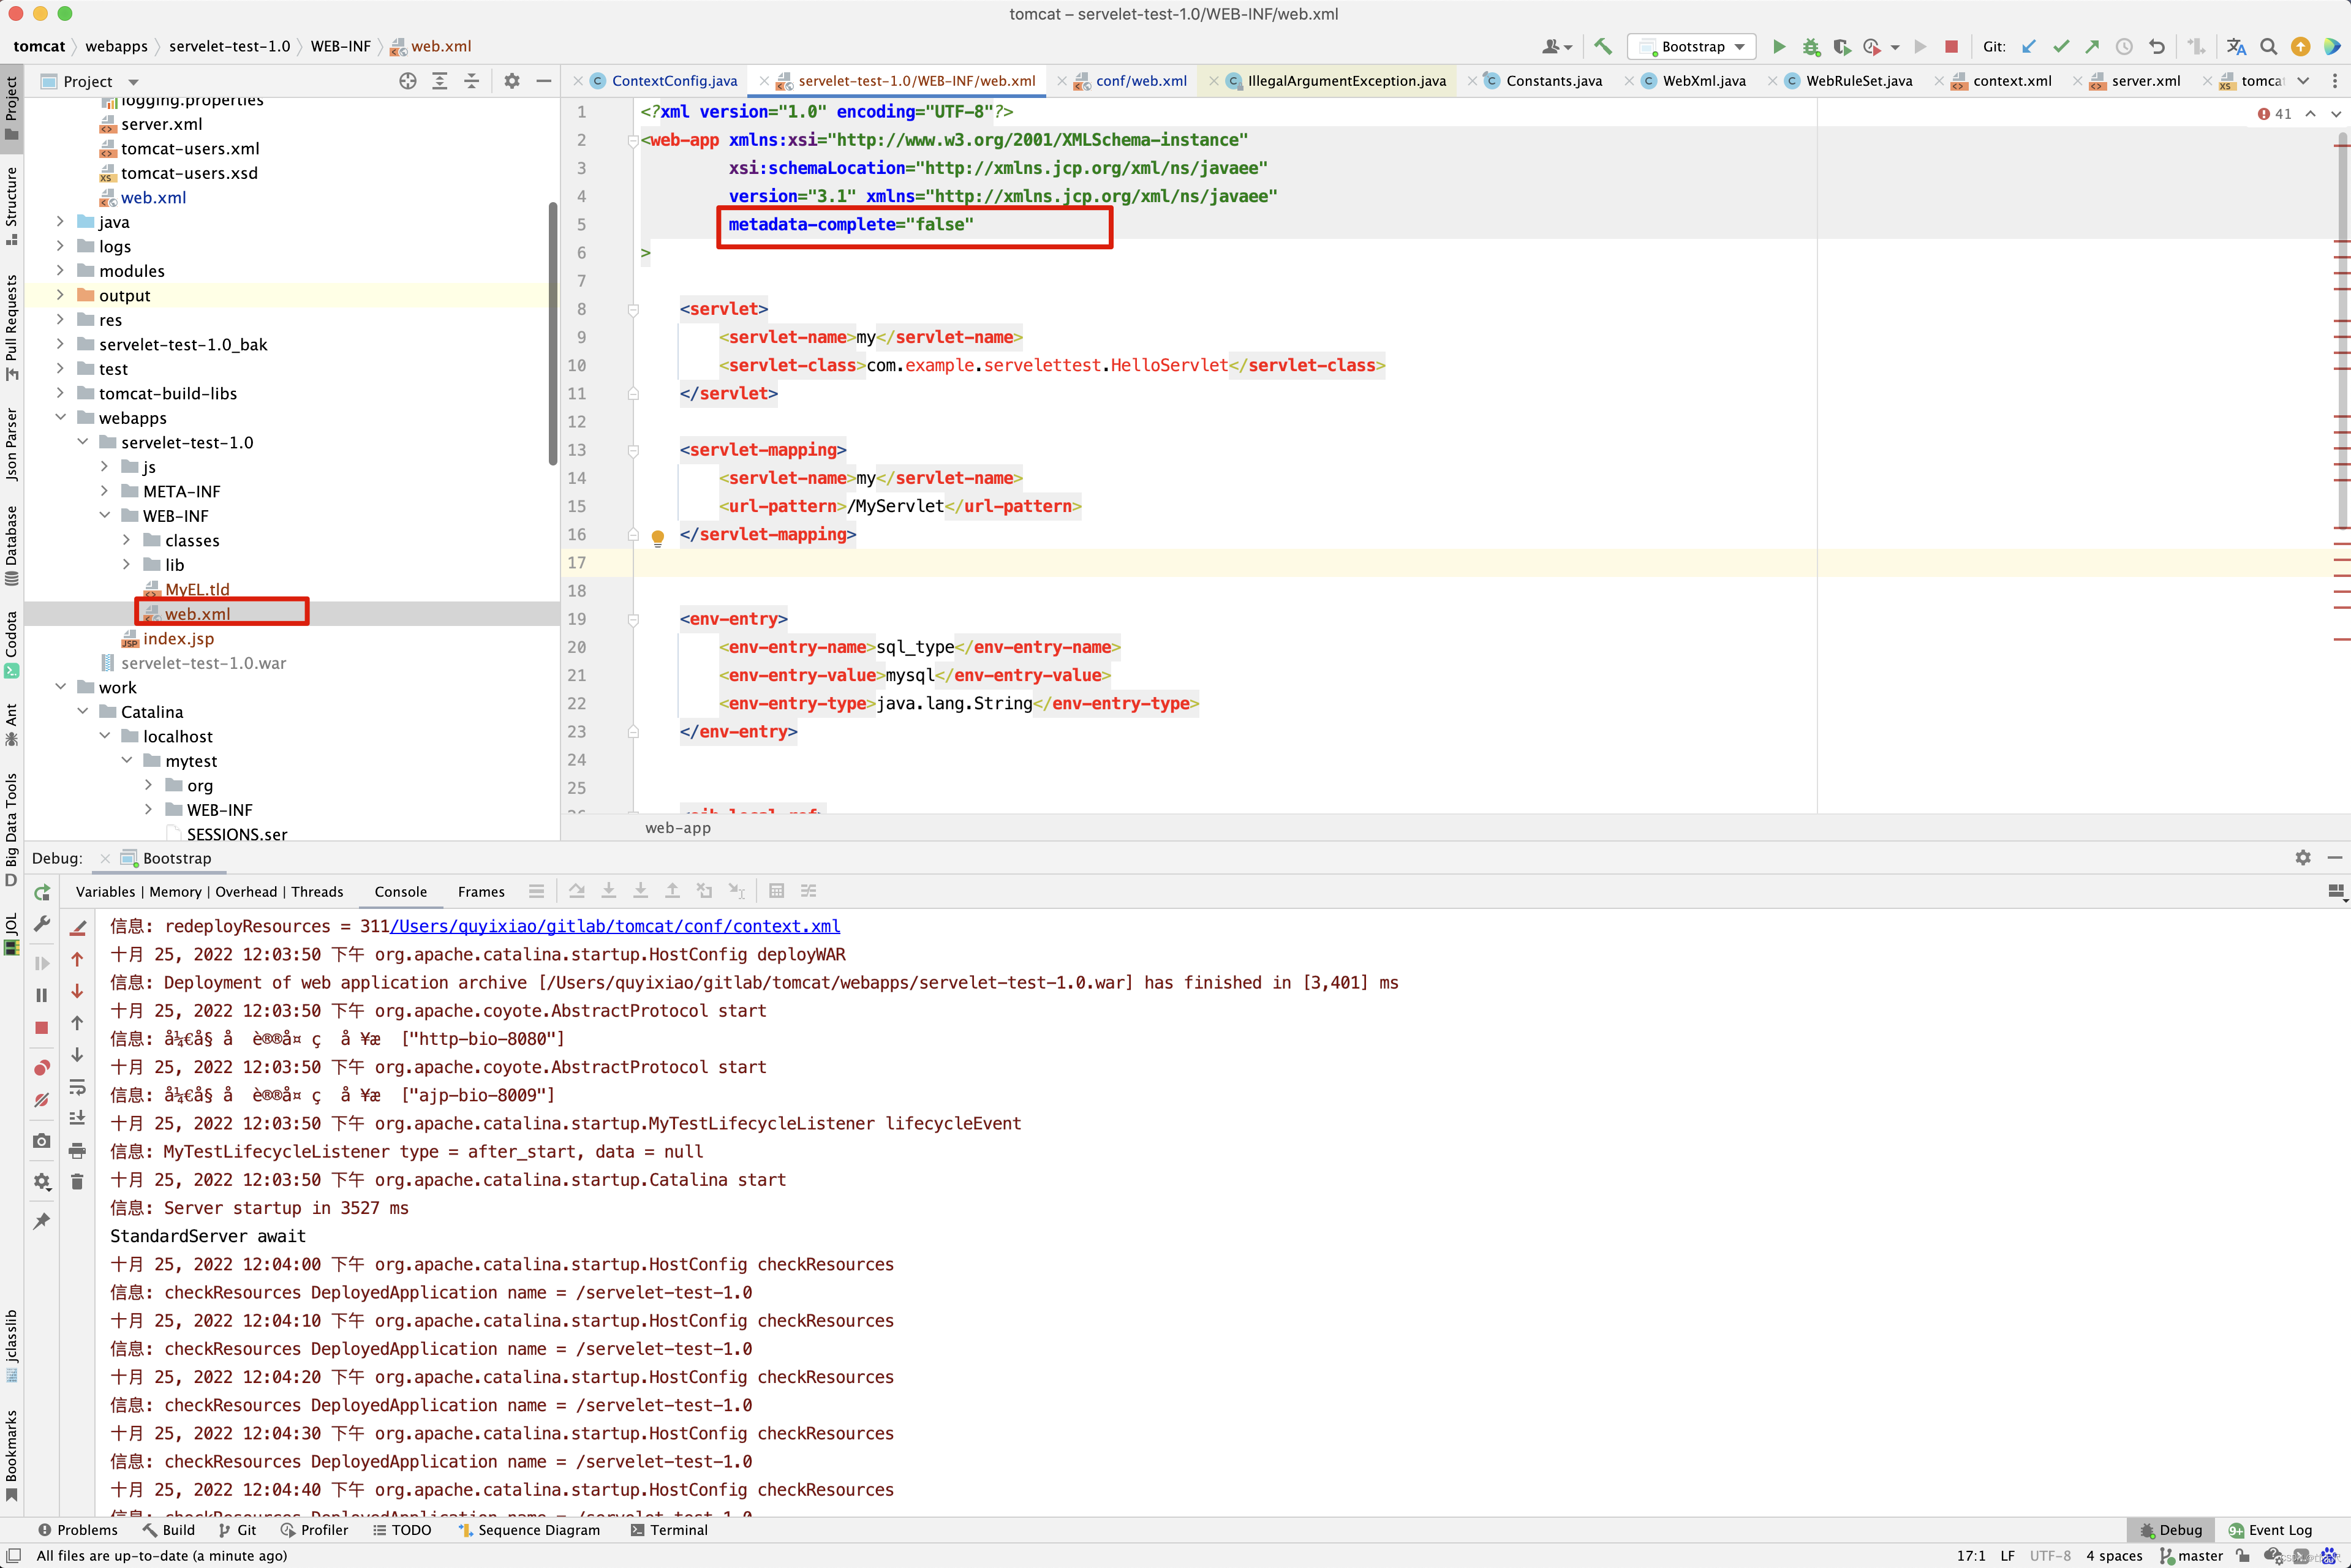The image size is (2351, 1568).
Task: Clear console with trash icon
Action: [x=77, y=1182]
